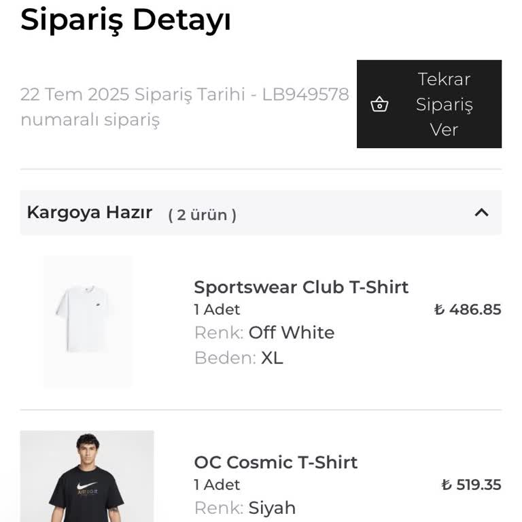Open the white Sportswear Club T-Shirt thumbnail
This screenshot has width=522, height=522.
click(88, 321)
